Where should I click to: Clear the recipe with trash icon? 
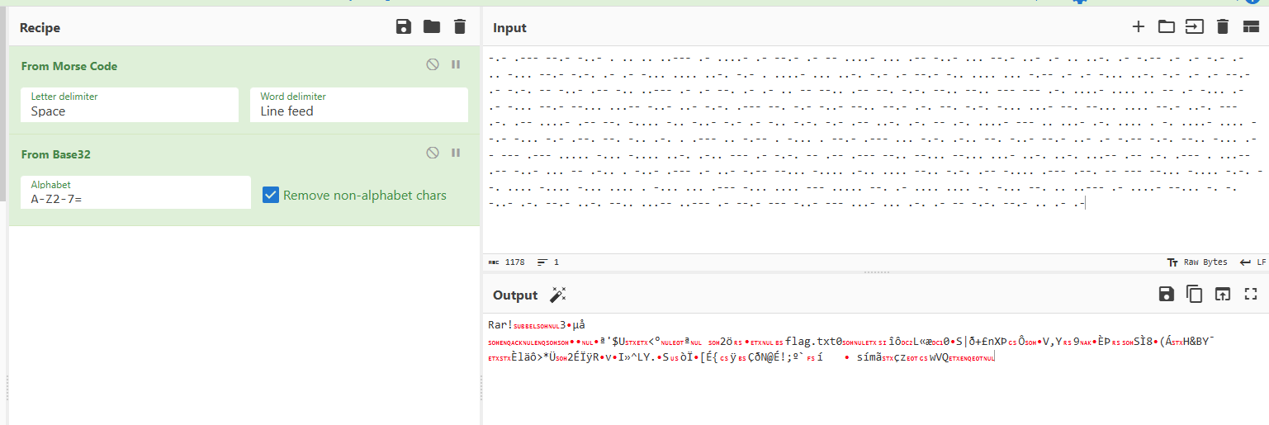(x=460, y=27)
